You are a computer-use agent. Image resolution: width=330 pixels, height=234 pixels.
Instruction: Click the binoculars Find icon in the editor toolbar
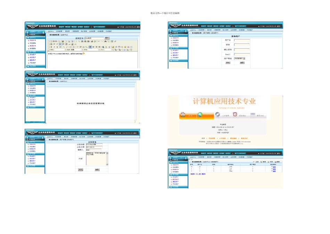[x=106, y=41]
